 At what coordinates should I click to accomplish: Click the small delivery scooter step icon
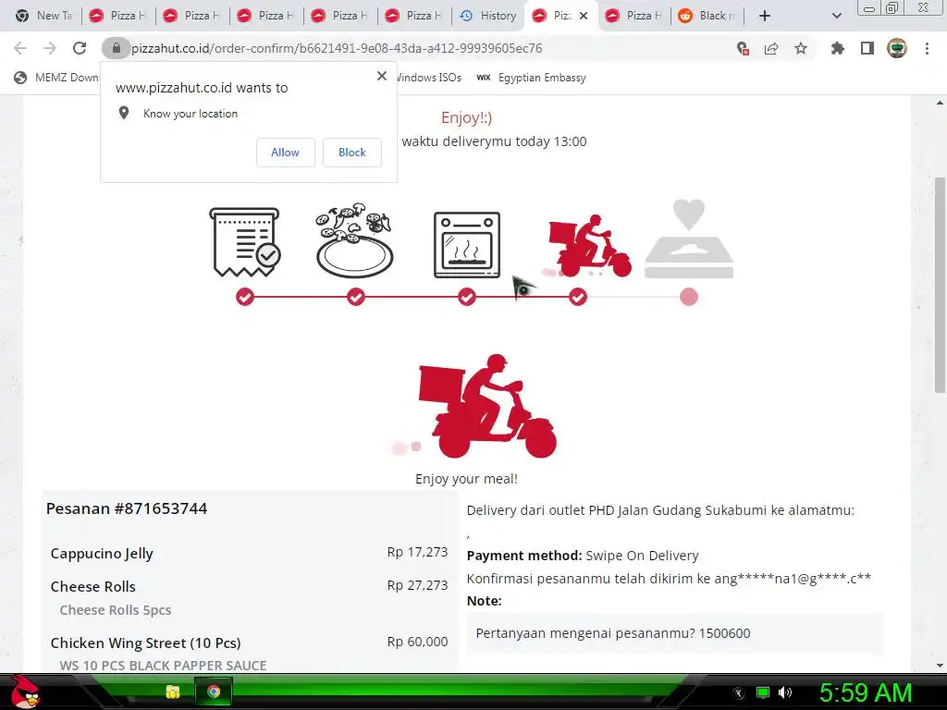pos(589,246)
